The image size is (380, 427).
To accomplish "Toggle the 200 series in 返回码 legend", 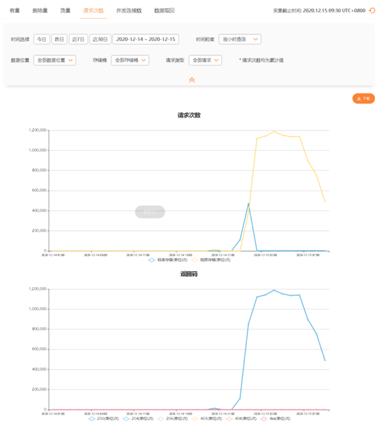I will pyautogui.click(x=104, y=419).
